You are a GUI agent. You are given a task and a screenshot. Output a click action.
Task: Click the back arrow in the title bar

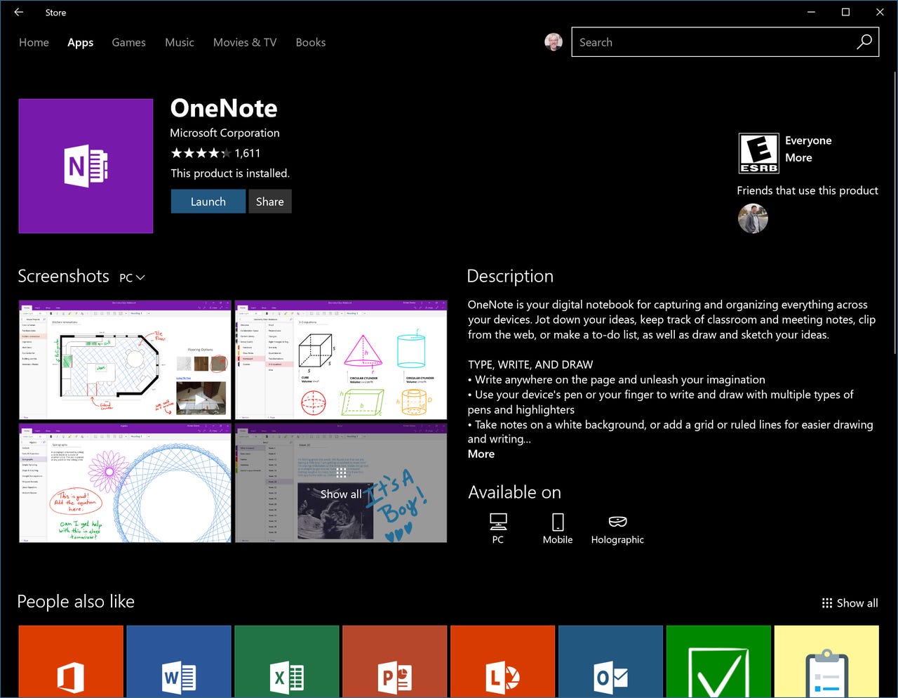tap(18, 12)
